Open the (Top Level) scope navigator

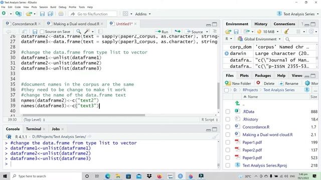pos(35,119)
